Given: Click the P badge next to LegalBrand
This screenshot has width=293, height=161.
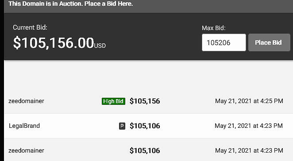Looking at the screenshot, I should (x=122, y=126).
